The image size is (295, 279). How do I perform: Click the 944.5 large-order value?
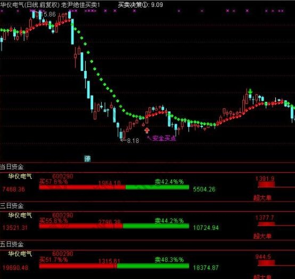pyautogui.click(x=263, y=257)
